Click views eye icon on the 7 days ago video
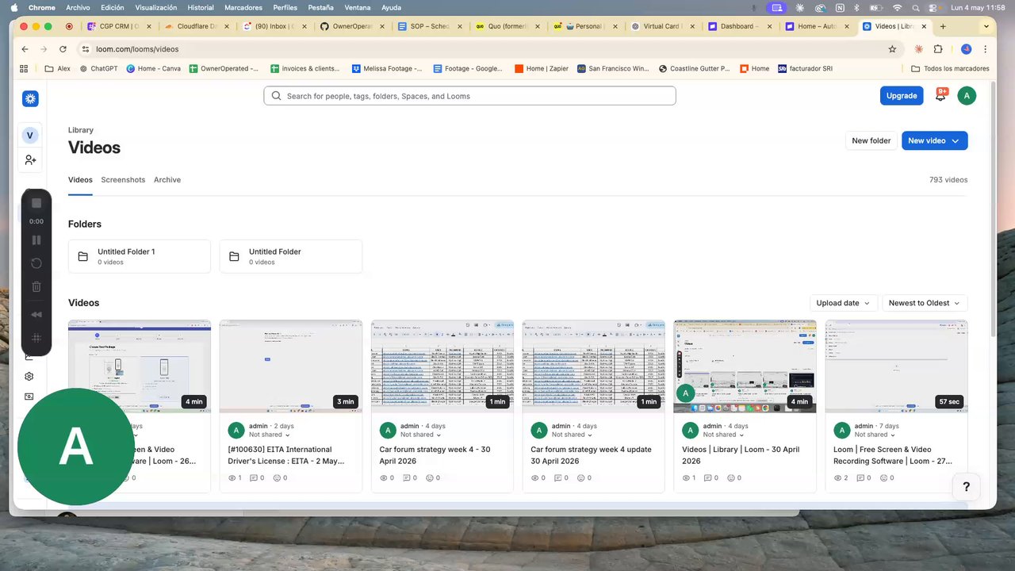The width and height of the screenshot is (1015, 571). pyautogui.click(x=838, y=478)
